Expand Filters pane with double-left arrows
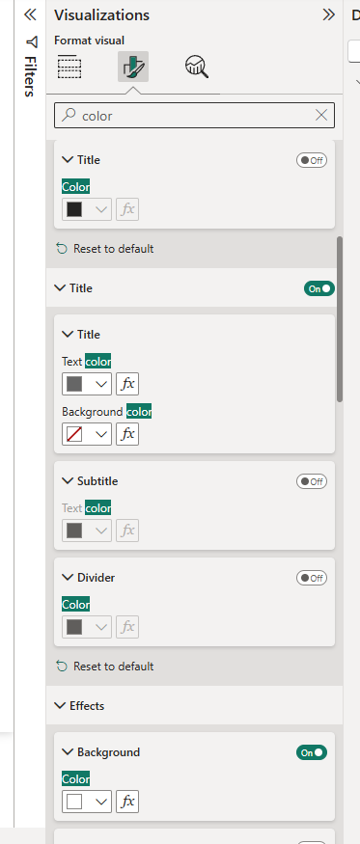 coord(30,14)
